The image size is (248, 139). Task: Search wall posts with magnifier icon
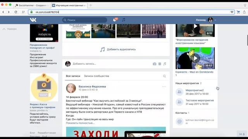click(164, 76)
